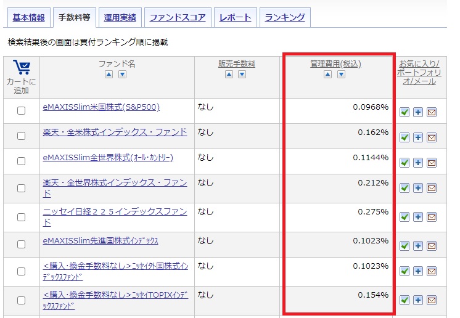The width and height of the screenshot is (460, 318).
Task: Favorite ニッセイTOPIXインデックスファンド checkmark icon
Action: (x=405, y=300)
